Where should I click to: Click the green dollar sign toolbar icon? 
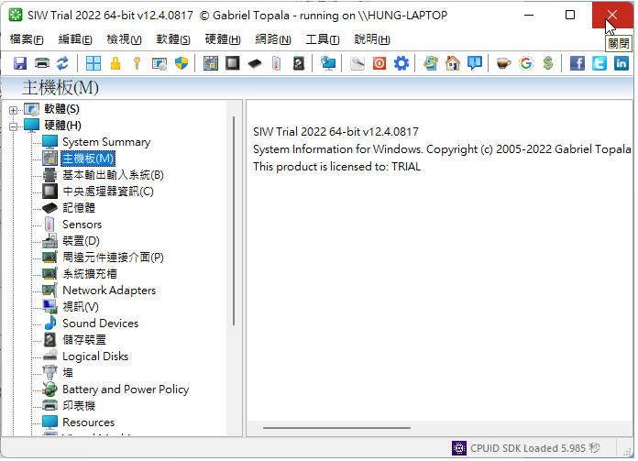click(x=548, y=63)
